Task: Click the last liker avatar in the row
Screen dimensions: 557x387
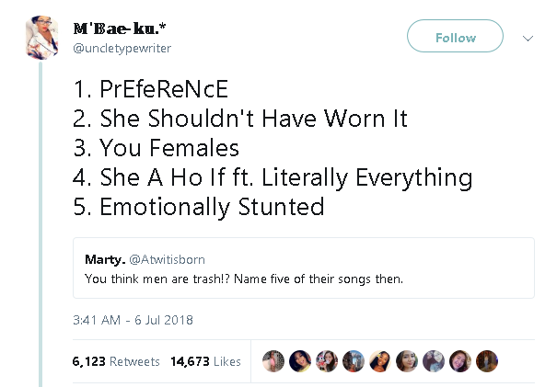Action: 487,361
